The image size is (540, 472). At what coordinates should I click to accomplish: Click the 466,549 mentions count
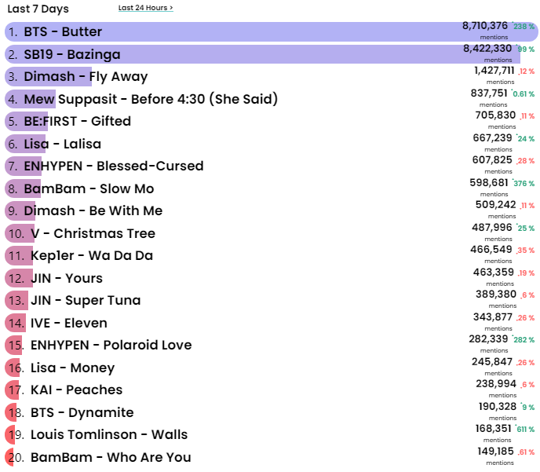click(491, 250)
